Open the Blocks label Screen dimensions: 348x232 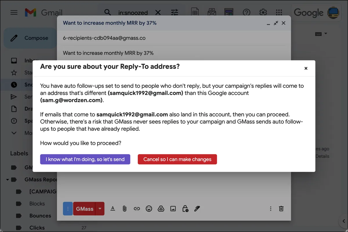click(x=37, y=204)
